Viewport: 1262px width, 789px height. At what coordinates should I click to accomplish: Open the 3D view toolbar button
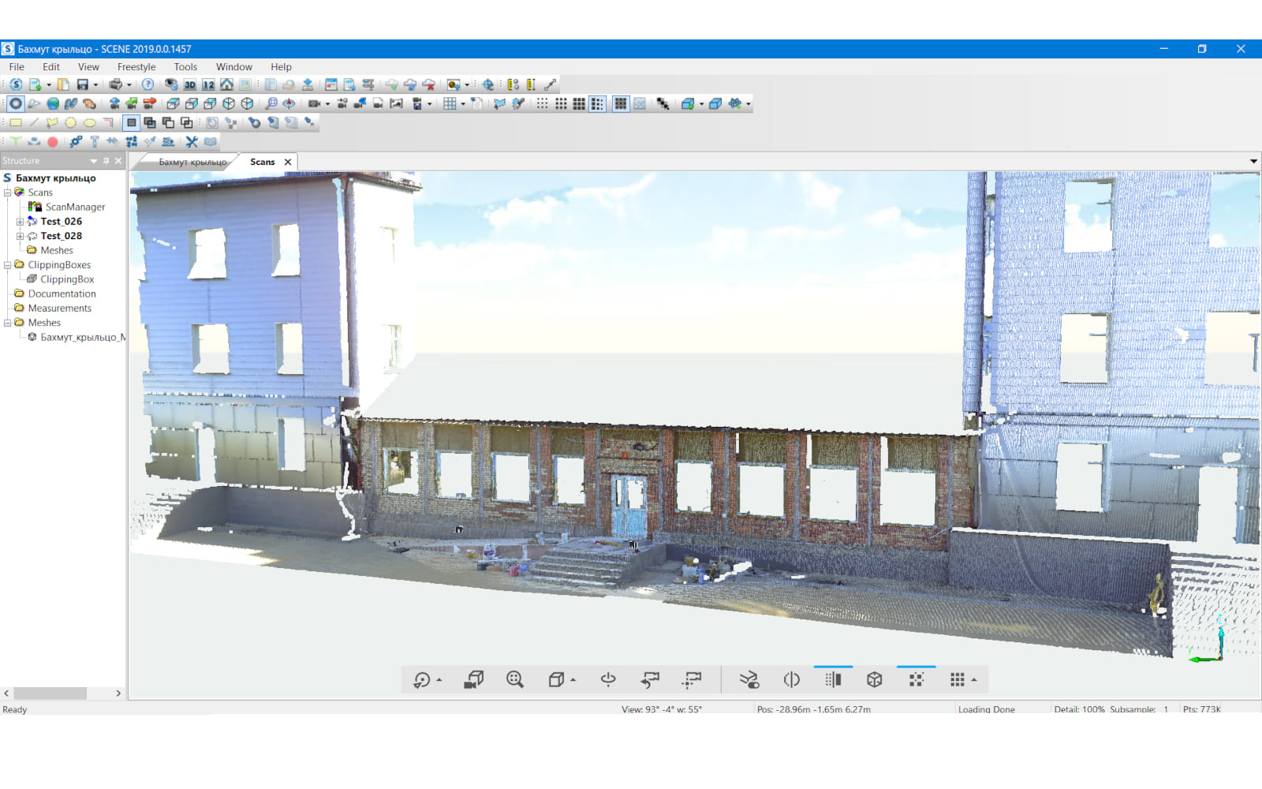[190, 84]
